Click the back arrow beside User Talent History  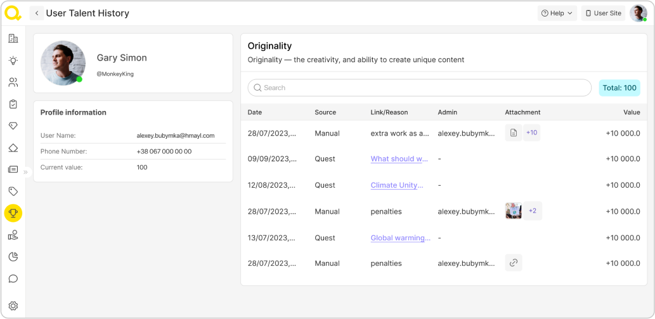click(37, 13)
